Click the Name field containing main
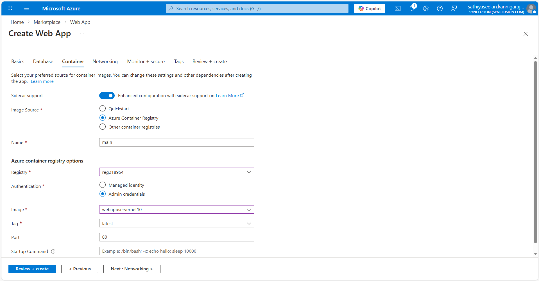This screenshot has width=539, height=281. (176, 142)
